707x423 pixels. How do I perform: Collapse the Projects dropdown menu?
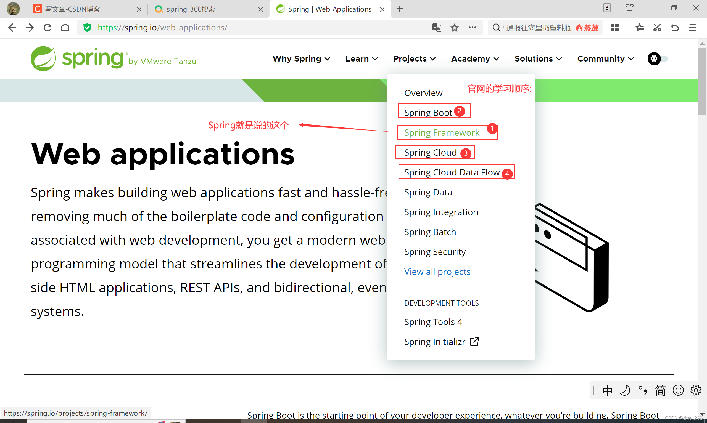coord(414,59)
